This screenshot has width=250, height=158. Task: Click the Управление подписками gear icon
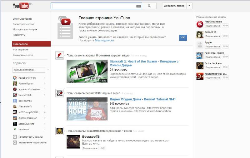pyautogui.click(x=15, y=143)
